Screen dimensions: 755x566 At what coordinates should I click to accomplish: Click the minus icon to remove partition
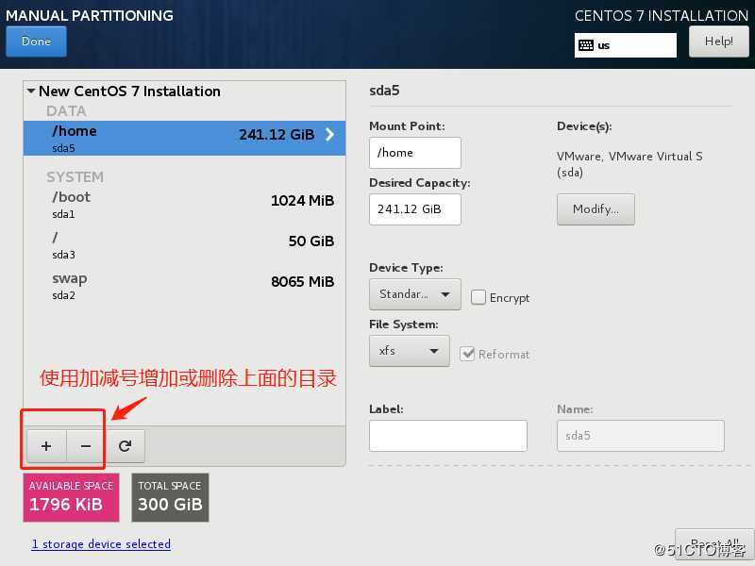(85, 446)
